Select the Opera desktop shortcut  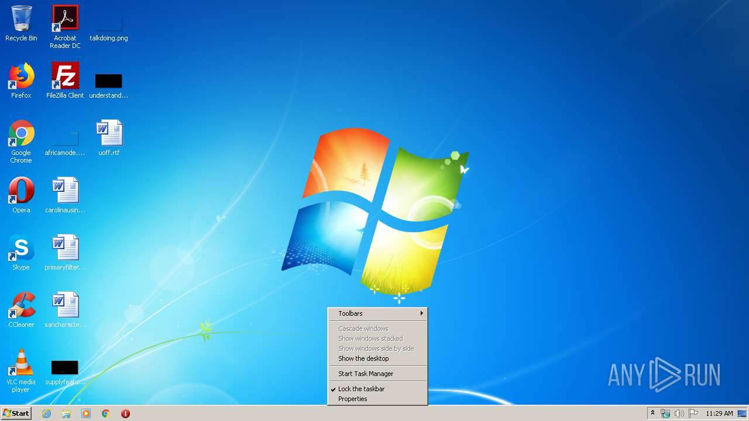(21, 195)
